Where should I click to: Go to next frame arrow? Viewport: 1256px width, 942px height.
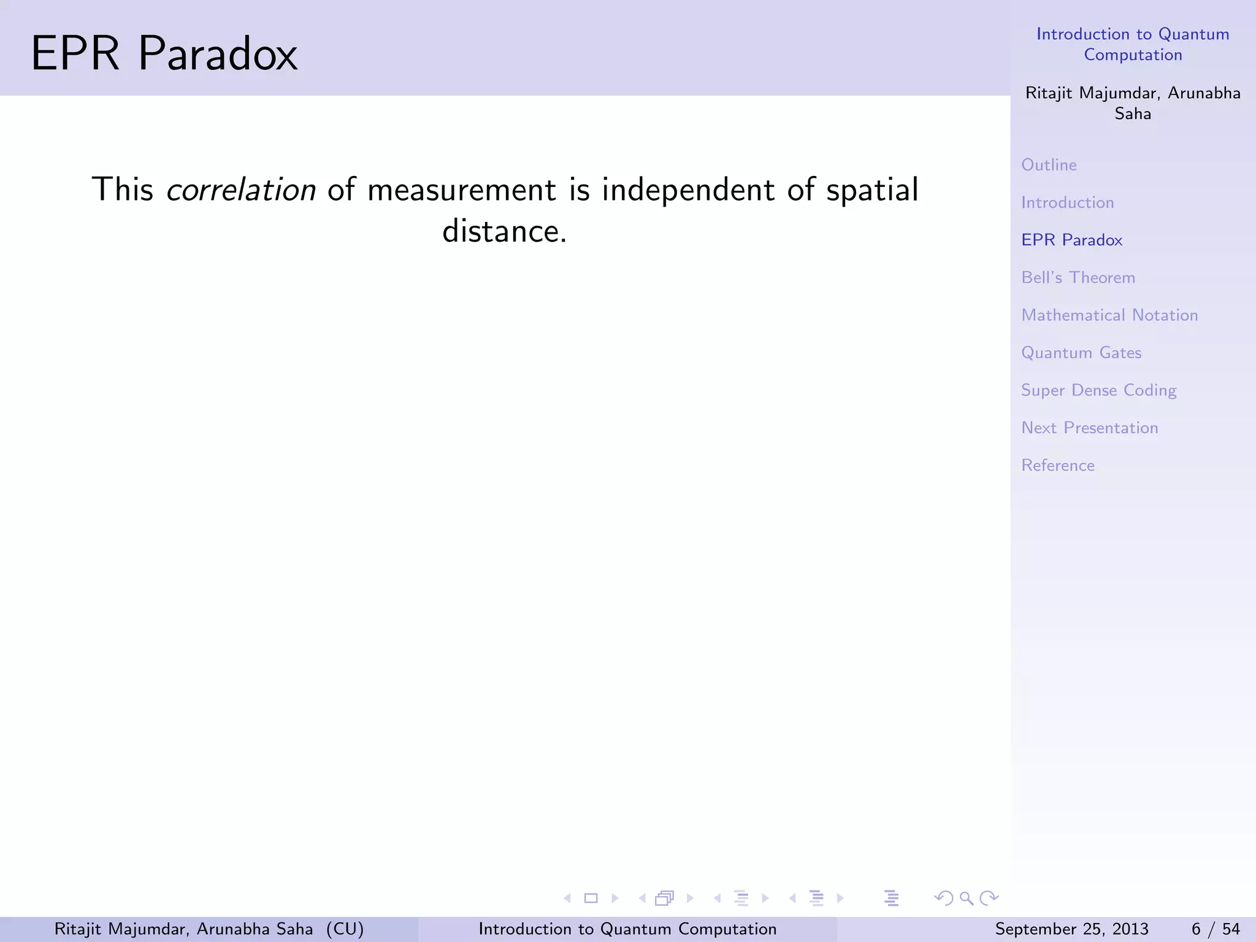[690, 898]
